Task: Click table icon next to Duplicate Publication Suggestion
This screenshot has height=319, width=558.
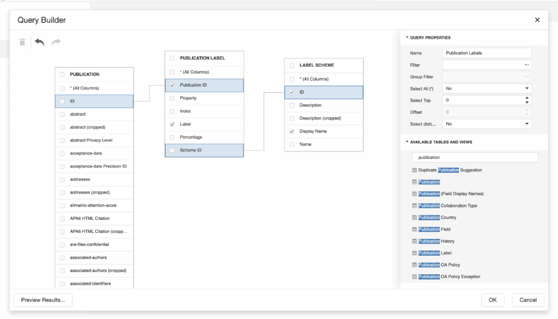Action: [x=414, y=170]
